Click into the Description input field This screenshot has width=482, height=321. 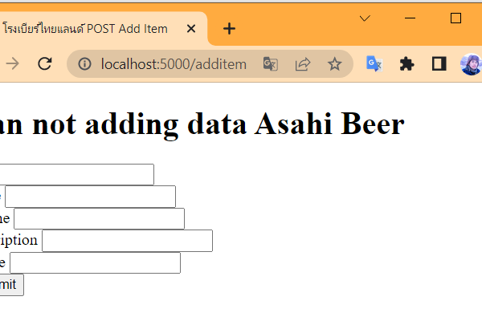click(x=127, y=241)
